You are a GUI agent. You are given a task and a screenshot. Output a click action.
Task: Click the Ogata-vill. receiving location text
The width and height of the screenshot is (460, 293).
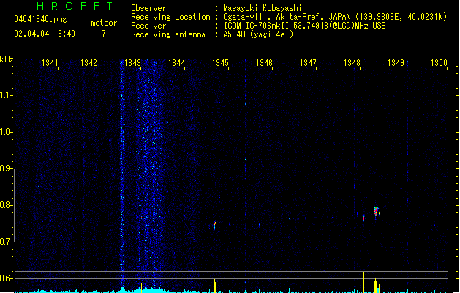coord(335,17)
